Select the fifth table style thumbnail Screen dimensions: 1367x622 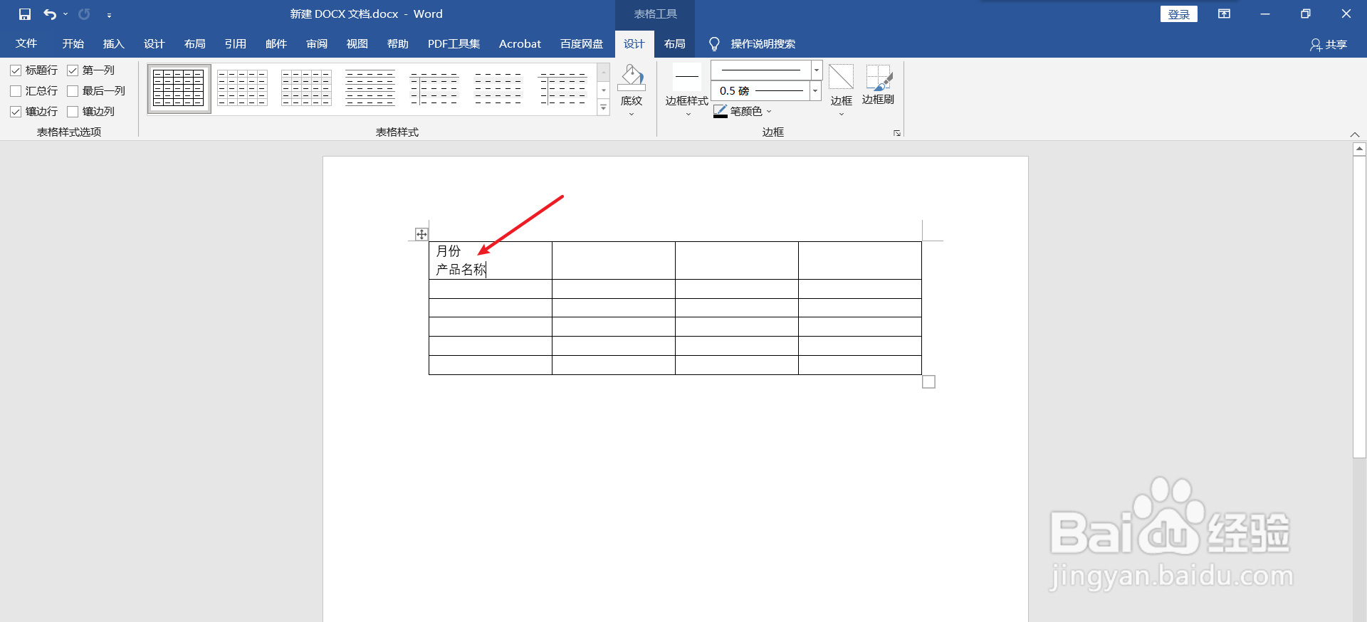(x=434, y=88)
